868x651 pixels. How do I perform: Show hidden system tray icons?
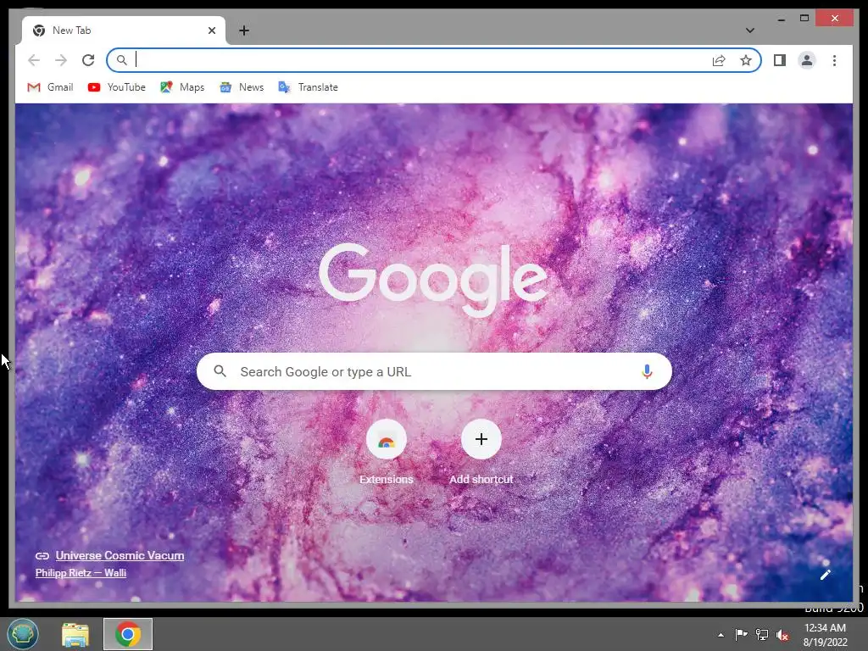721,635
